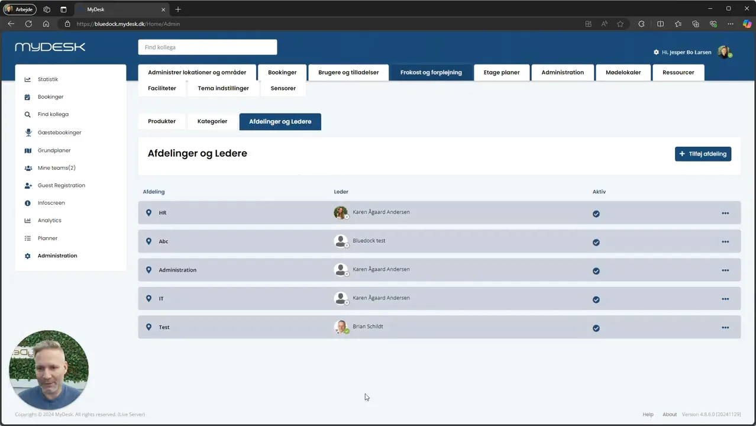
Task: Click the user profile avatar top right
Action: pyautogui.click(x=725, y=52)
